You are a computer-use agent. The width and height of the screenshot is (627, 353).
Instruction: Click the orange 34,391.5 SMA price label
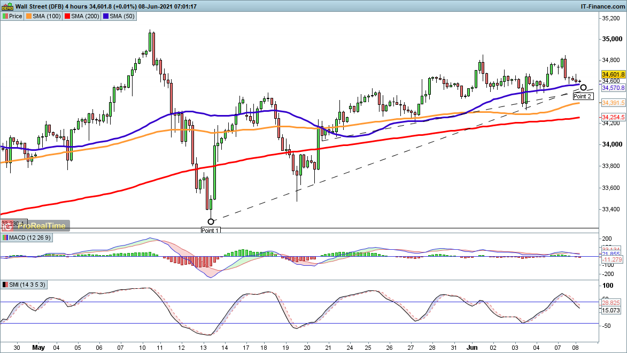pos(613,102)
